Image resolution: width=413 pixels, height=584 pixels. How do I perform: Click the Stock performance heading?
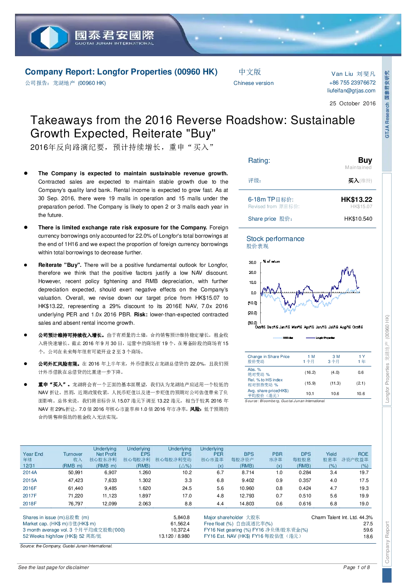(275, 239)
